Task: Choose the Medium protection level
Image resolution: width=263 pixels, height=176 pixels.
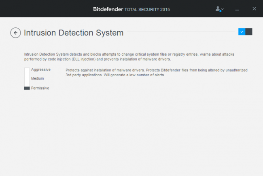Action: [x=37, y=78]
